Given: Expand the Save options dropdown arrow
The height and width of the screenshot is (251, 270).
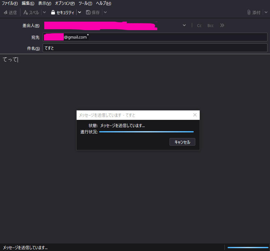Looking at the screenshot, I should click(105, 13).
